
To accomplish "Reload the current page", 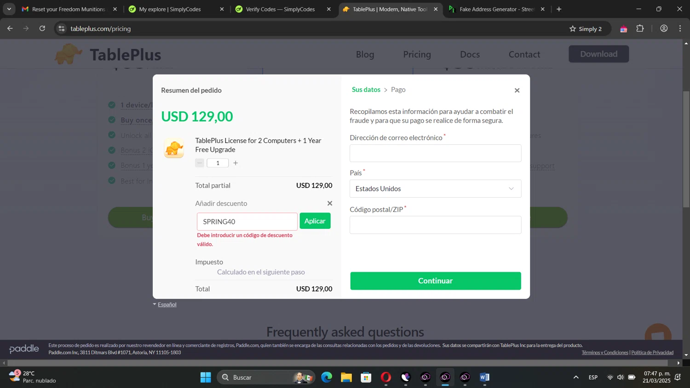I will [x=42, y=29].
